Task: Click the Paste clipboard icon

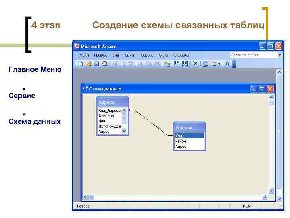Action: point(157,64)
